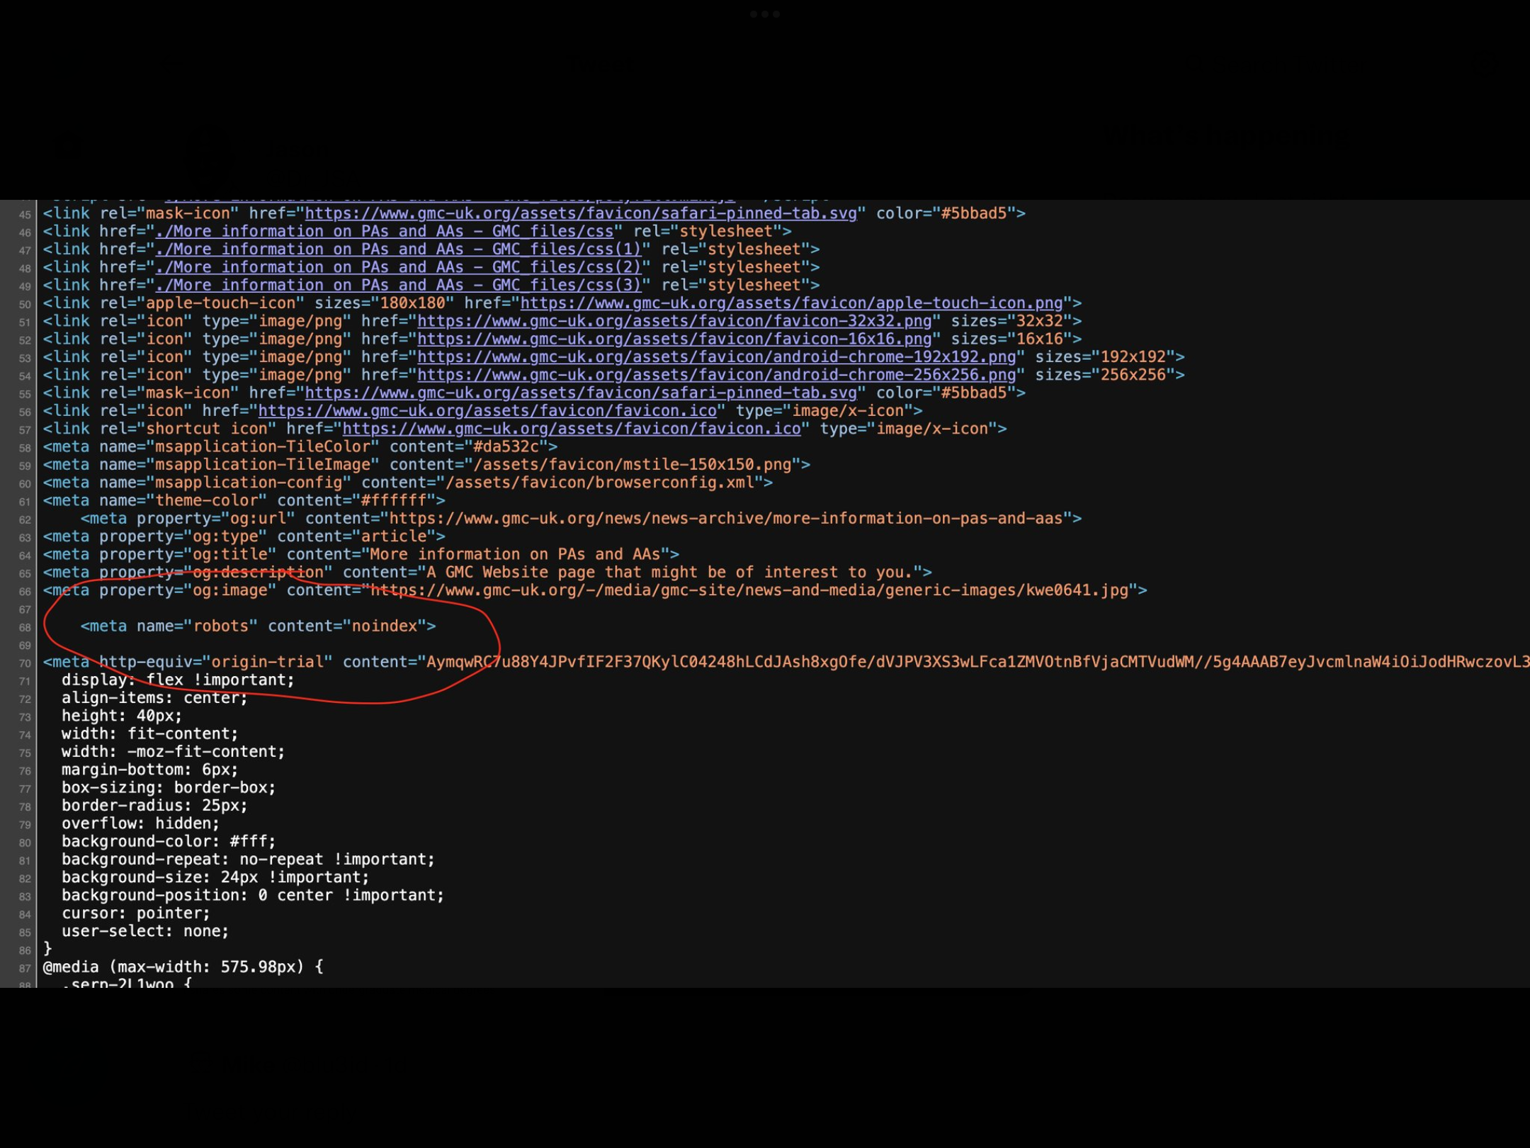
Task: Click the "background-repeat: no-repeat" line
Action: 248,860
